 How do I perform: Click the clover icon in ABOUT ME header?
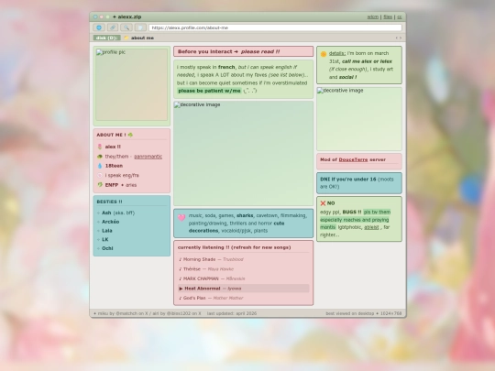[130, 135]
